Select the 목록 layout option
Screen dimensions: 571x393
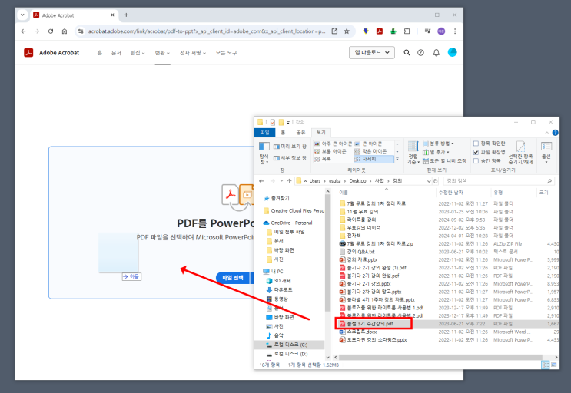pos(323,159)
